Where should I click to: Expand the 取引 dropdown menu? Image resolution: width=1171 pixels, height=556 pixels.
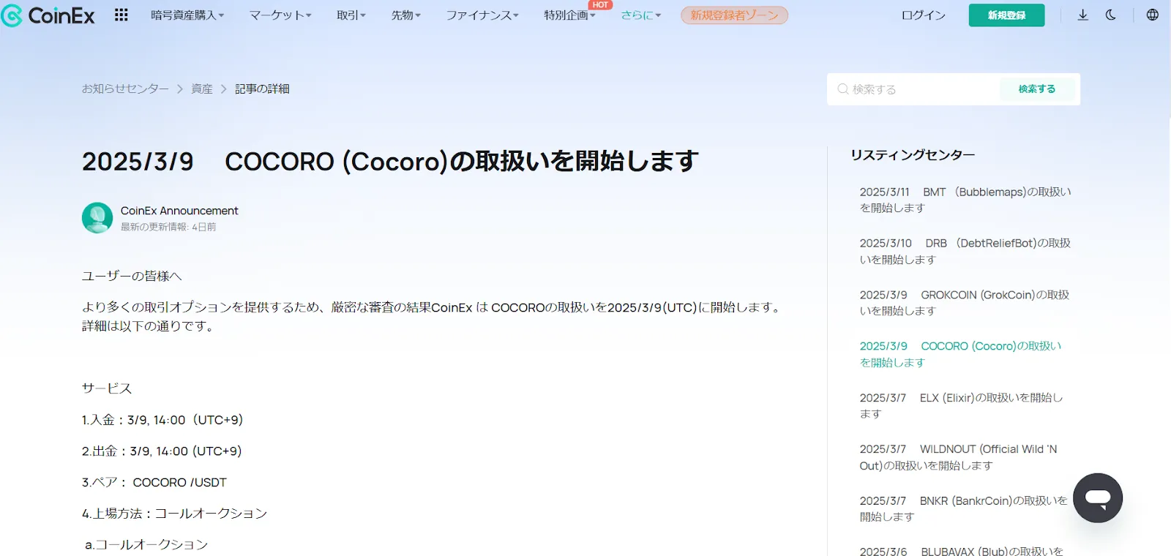tap(351, 15)
